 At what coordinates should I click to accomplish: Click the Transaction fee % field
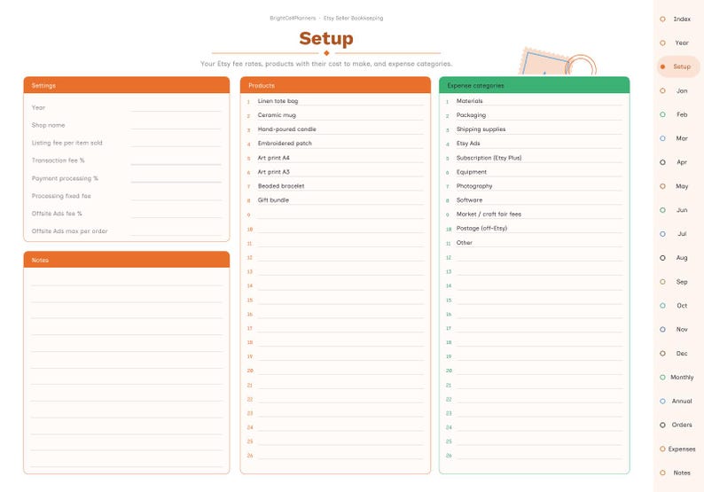176,160
